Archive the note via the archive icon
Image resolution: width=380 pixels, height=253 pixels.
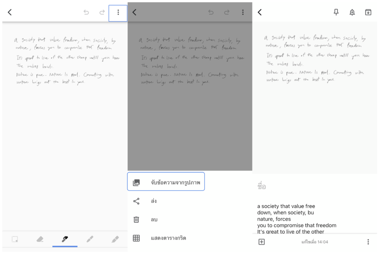(368, 12)
